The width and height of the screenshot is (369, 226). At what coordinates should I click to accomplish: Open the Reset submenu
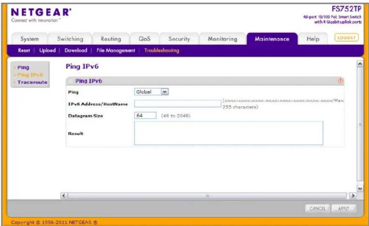click(x=24, y=50)
